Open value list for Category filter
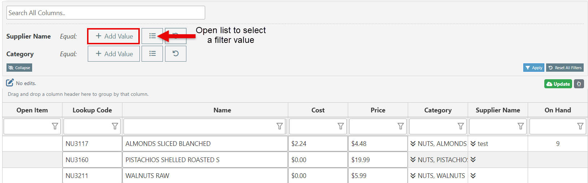 tap(152, 54)
